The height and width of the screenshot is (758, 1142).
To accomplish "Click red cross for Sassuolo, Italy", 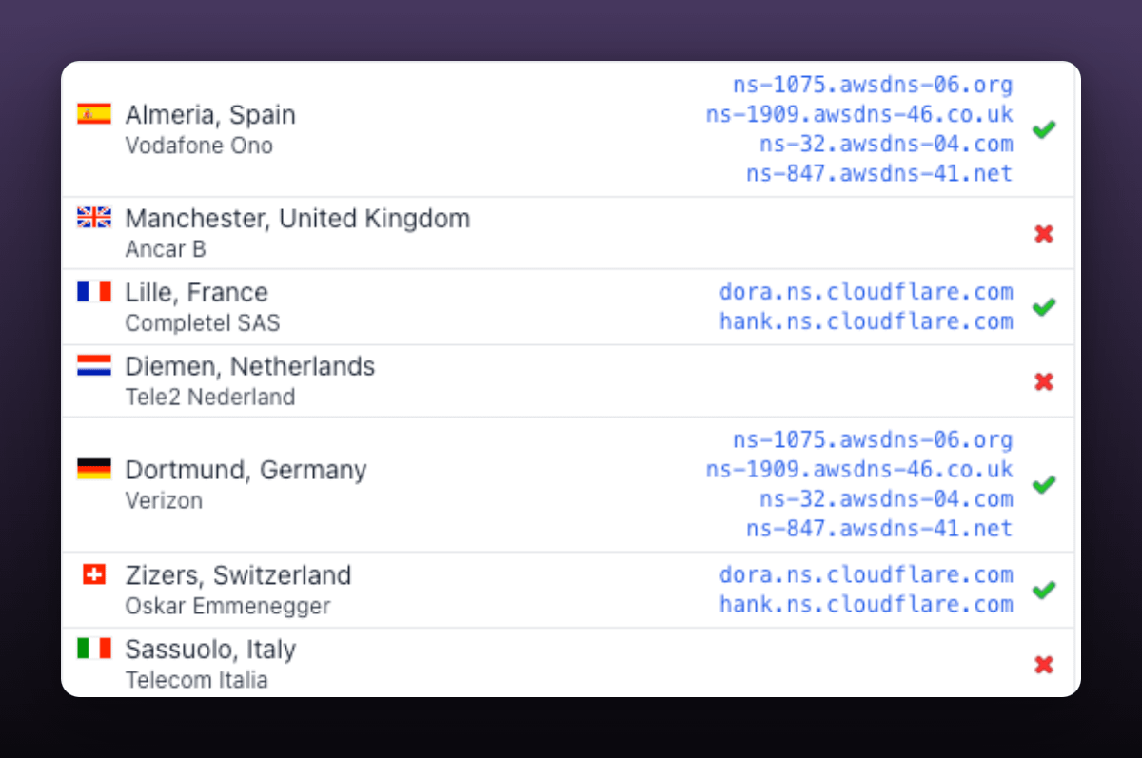I will pos(1044,665).
